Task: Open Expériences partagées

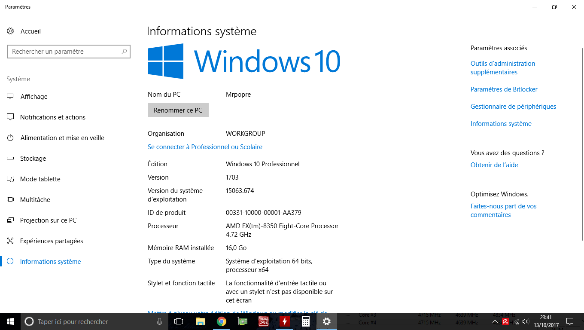Action: click(x=52, y=241)
